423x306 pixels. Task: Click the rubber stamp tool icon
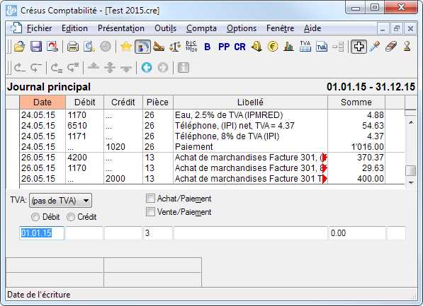point(407,47)
